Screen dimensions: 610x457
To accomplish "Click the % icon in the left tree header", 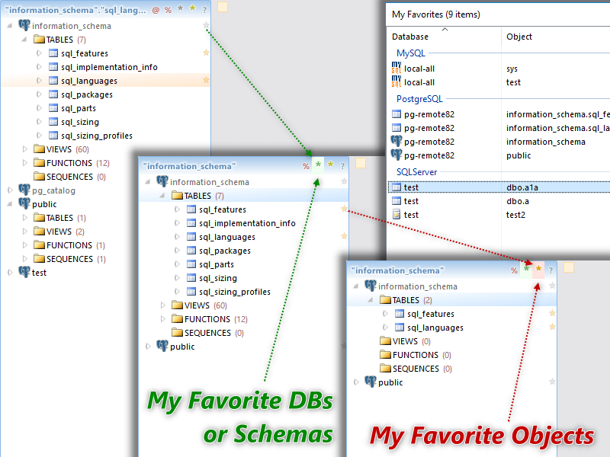I will point(168,10).
